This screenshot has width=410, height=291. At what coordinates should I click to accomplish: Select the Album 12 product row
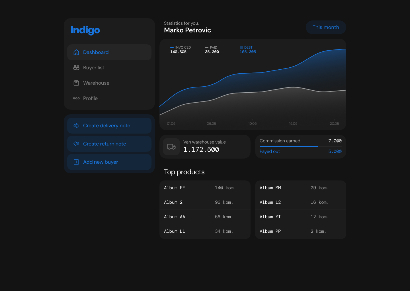(301, 202)
